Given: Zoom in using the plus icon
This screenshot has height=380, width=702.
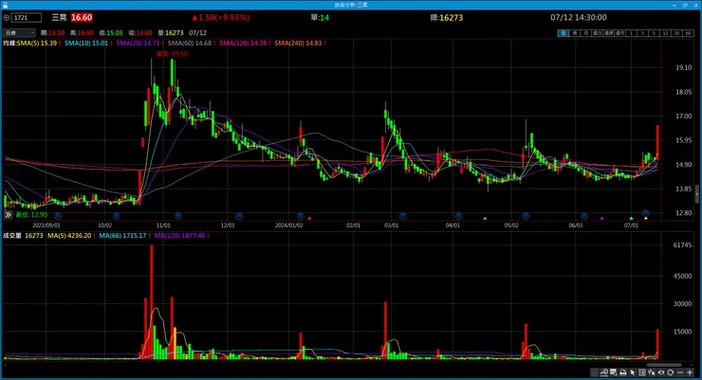Looking at the screenshot, I should [690, 372].
